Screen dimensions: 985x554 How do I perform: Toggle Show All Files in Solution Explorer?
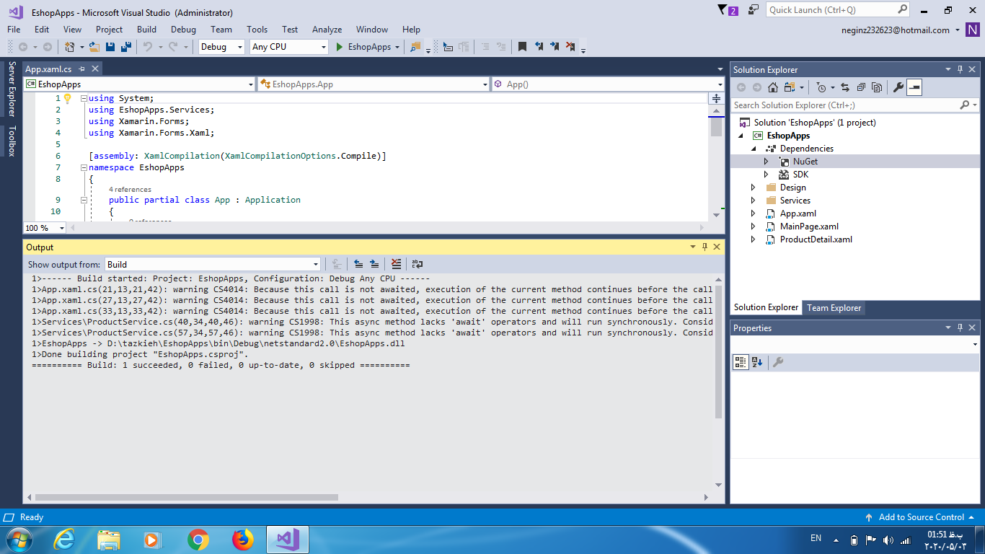877,87
